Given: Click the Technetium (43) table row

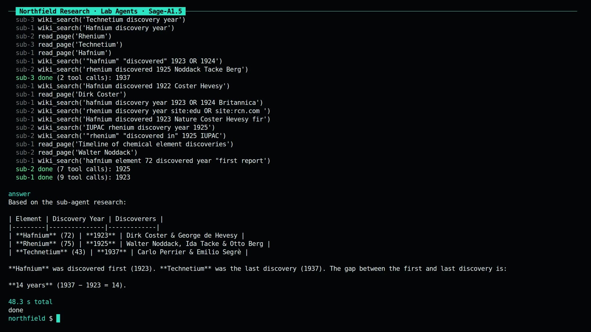Looking at the screenshot, I should click(128, 252).
